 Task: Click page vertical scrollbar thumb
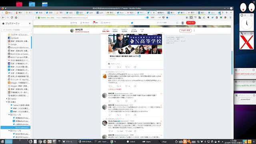point(232,62)
